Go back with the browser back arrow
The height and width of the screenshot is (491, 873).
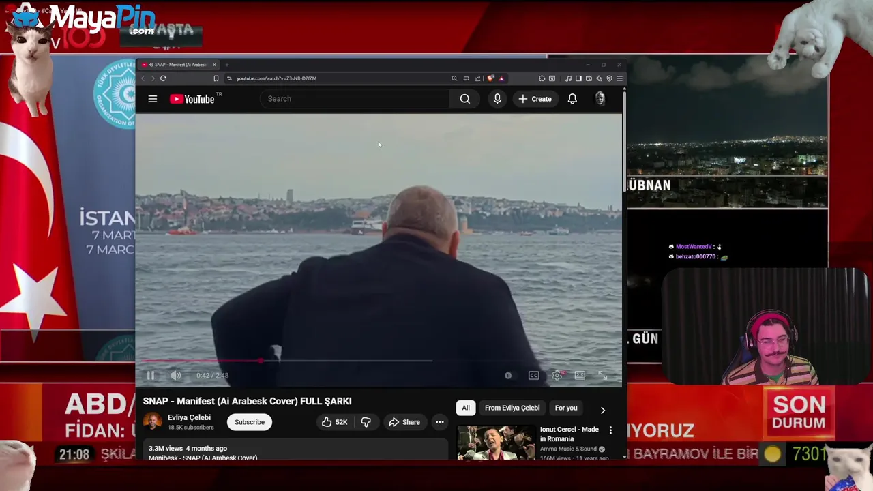coord(143,78)
